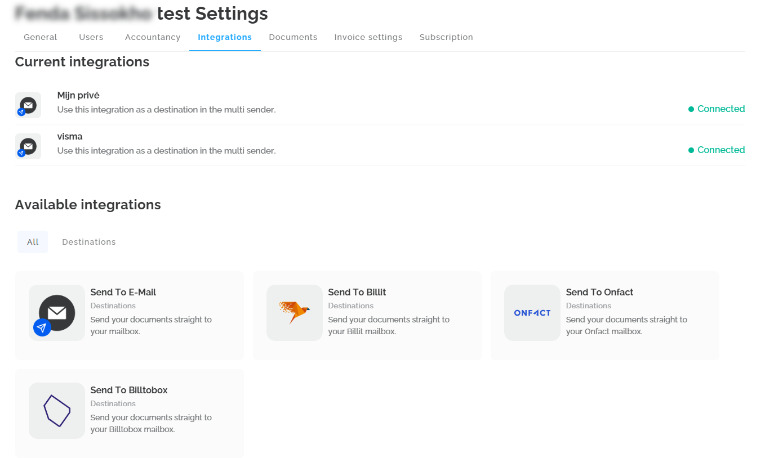Select the Integrations tab

tap(225, 37)
